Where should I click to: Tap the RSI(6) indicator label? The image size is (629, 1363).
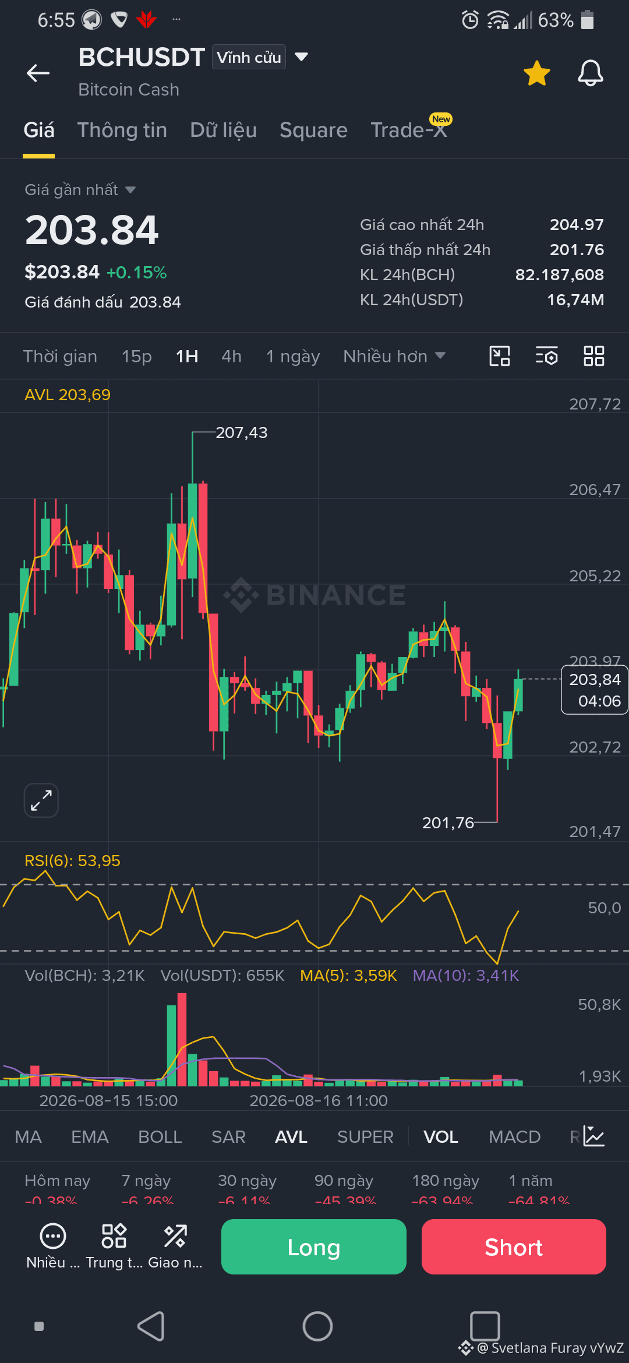click(x=72, y=861)
